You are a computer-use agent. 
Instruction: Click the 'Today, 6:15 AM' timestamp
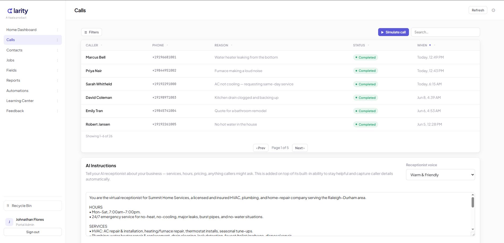pos(429,84)
